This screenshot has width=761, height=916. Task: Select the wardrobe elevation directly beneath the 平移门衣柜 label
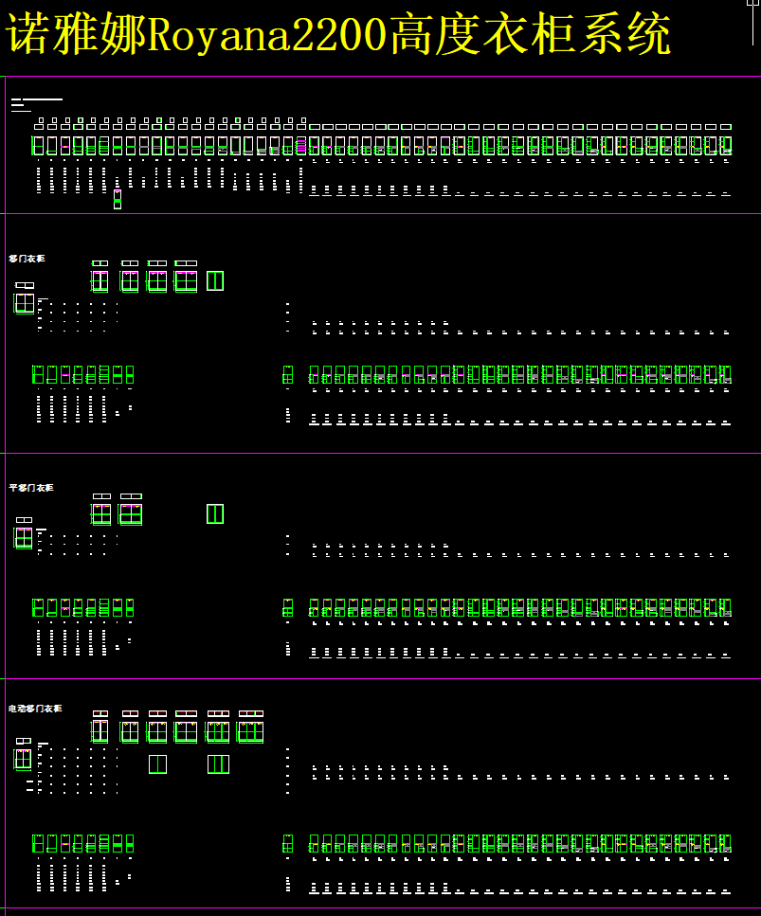tap(24, 538)
